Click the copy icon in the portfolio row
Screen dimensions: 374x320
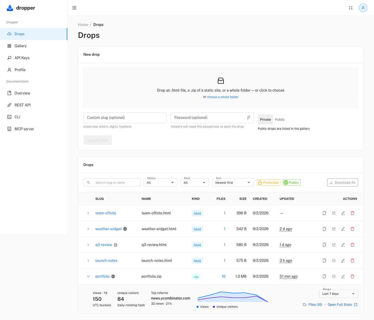click(324, 276)
